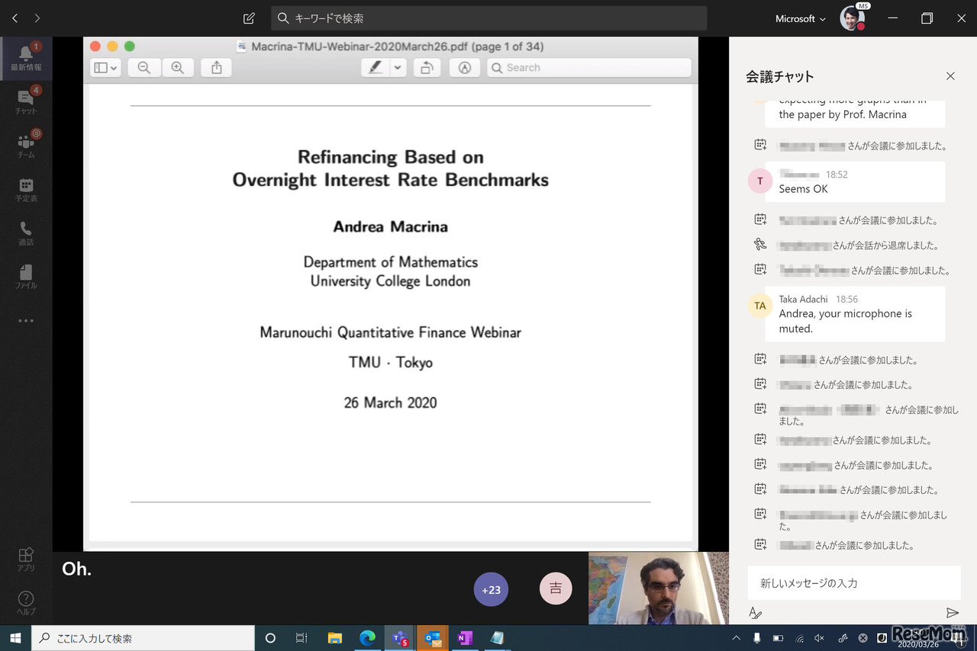This screenshot has width=977, height=651.
Task: Open the Chat icon in sidebar
Action: click(26, 101)
